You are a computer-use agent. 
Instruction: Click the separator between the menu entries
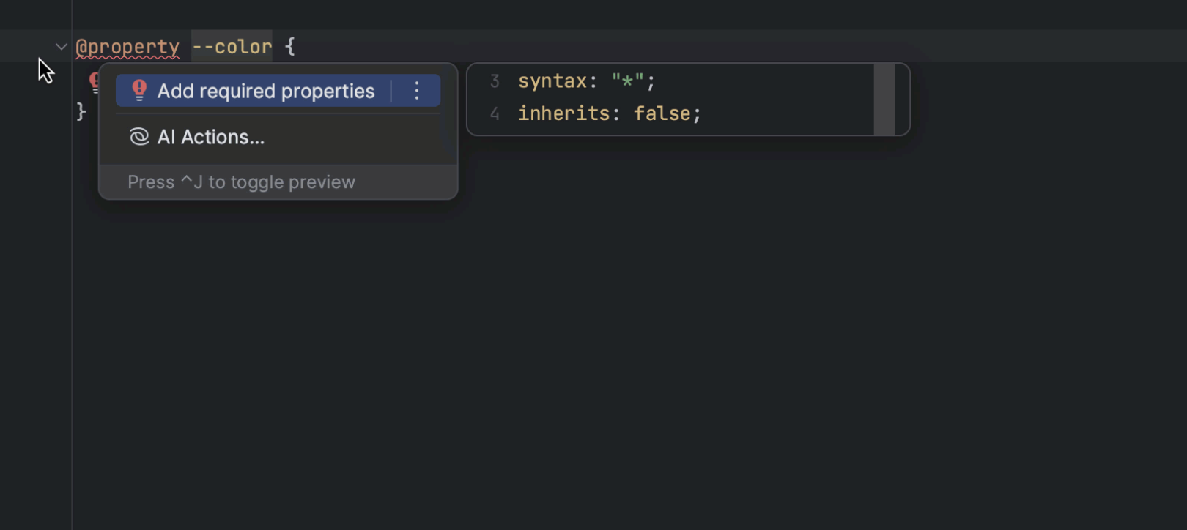click(x=278, y=114)
